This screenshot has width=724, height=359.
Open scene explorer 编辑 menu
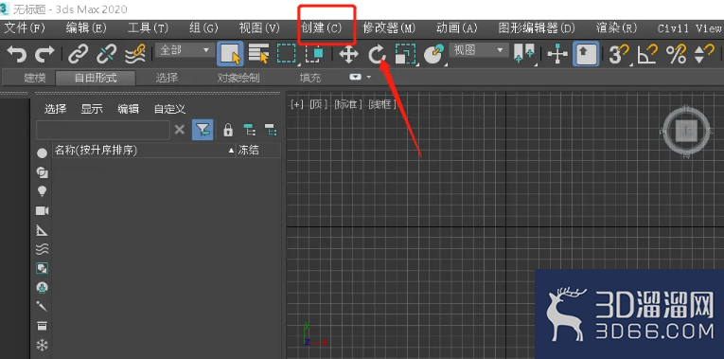click(128, 110)
